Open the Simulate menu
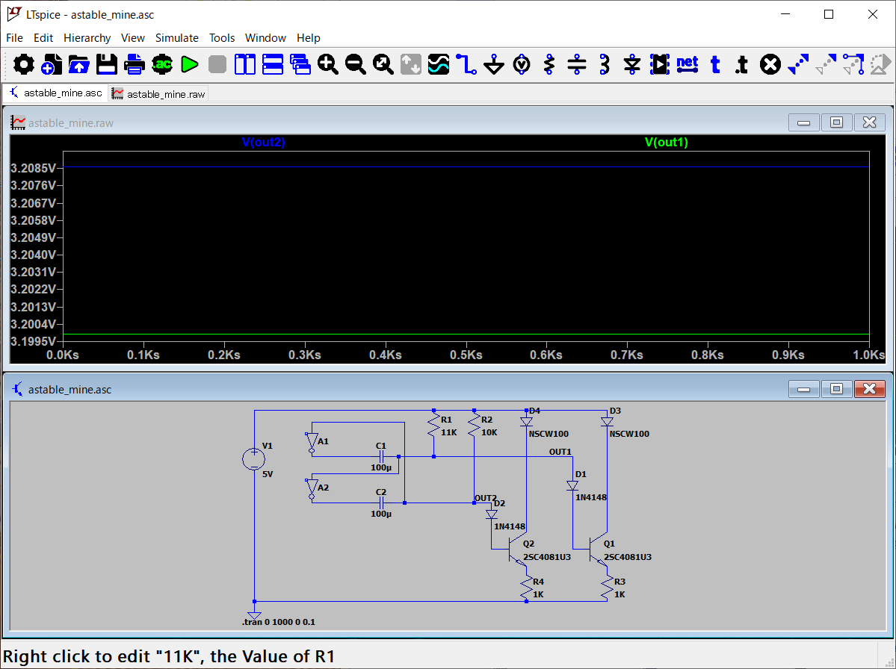This screenshot has height=669, width=896. (x=176, y=38)
